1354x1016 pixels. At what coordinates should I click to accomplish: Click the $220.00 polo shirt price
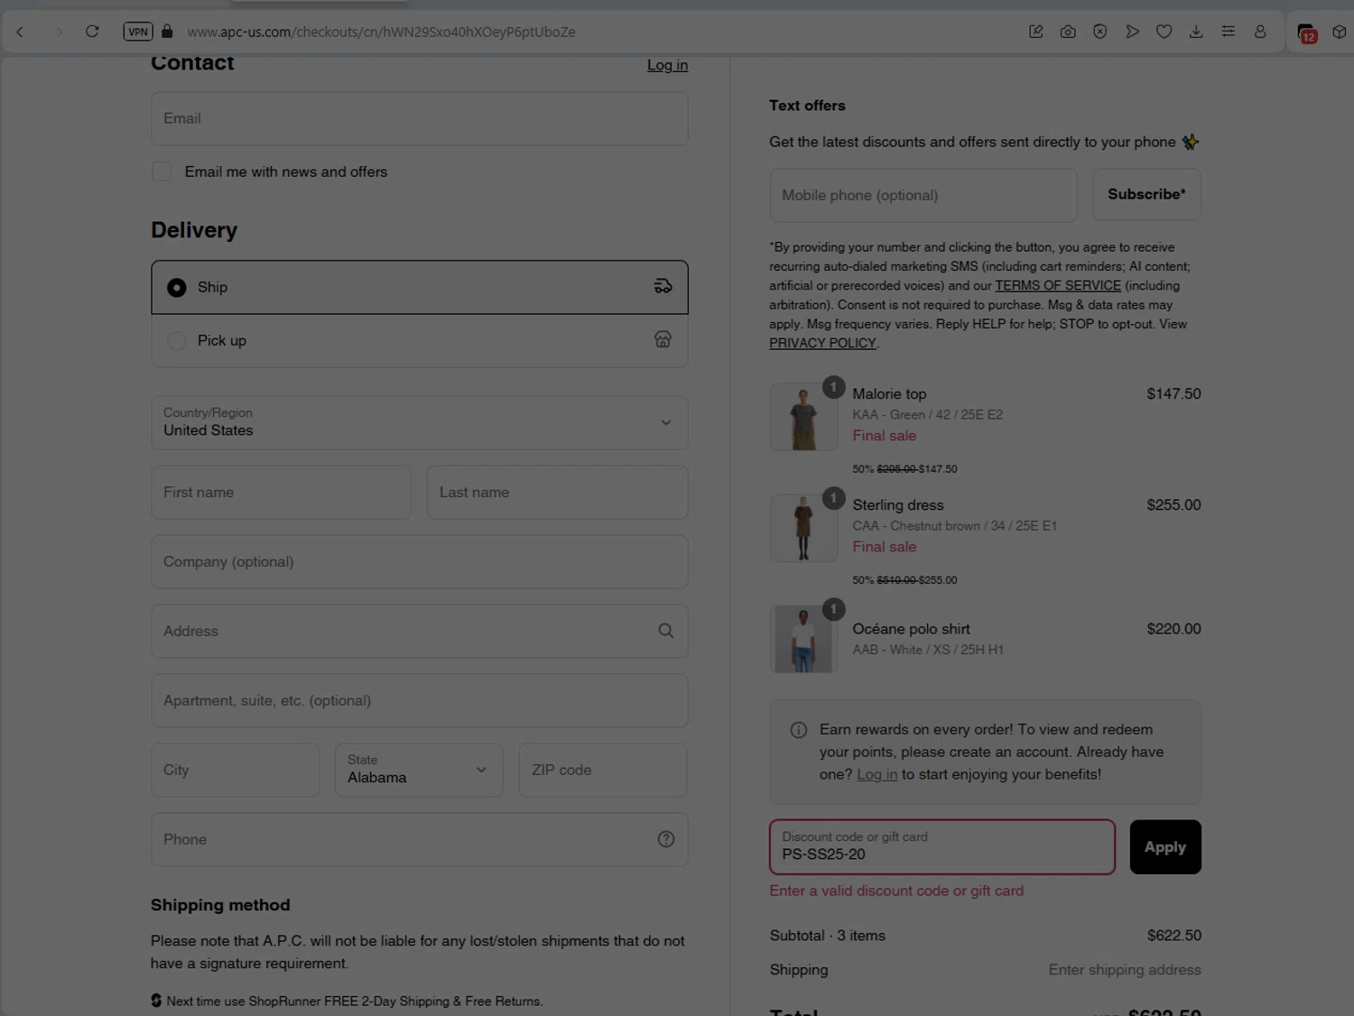(x=1173, y=629)
